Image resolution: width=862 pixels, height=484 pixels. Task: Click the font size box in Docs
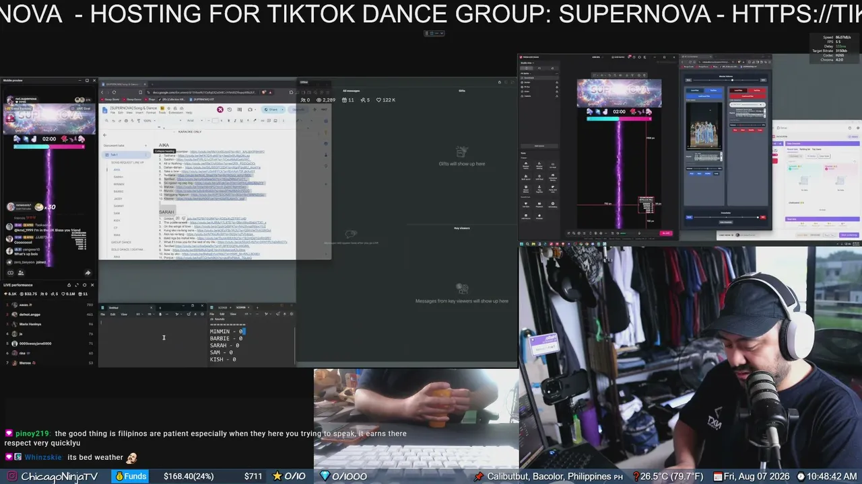pyautogui.click(x=215, y=121)
